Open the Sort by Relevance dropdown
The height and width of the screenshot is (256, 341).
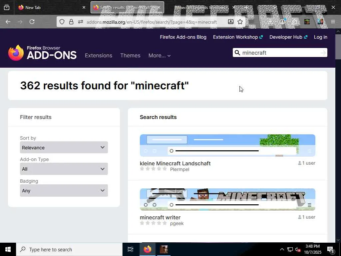pyautogui.click(x=64, y=147)
